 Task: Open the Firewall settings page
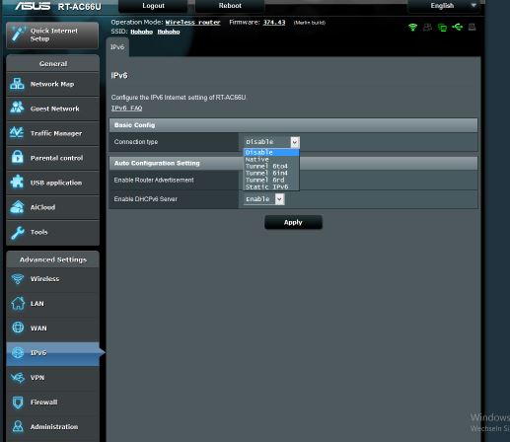click(x=52, y=403)
